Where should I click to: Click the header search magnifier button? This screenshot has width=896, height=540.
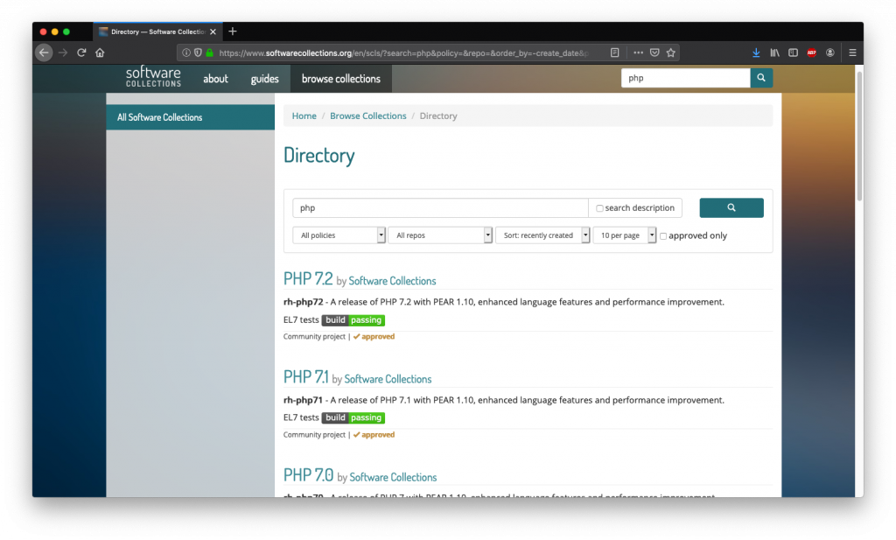click(x=761, y=78)
